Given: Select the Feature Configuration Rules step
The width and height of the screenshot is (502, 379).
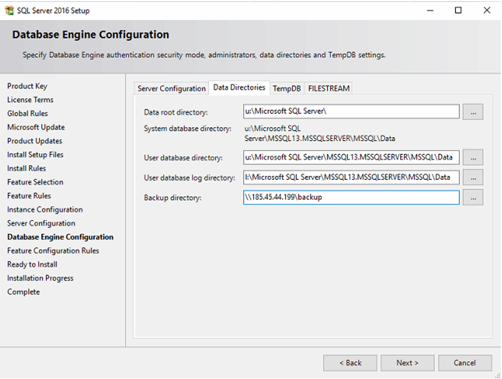Looking at the screenshot, I should click(53, 251).
